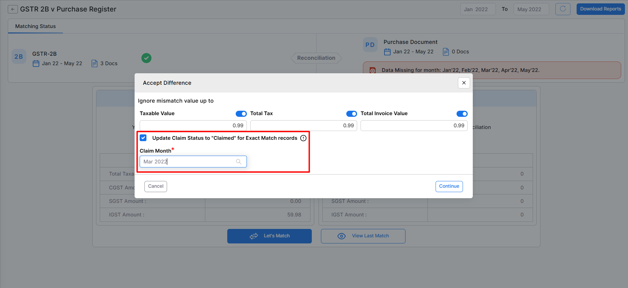Click the PD Purchase Document badge

[370, 45]
